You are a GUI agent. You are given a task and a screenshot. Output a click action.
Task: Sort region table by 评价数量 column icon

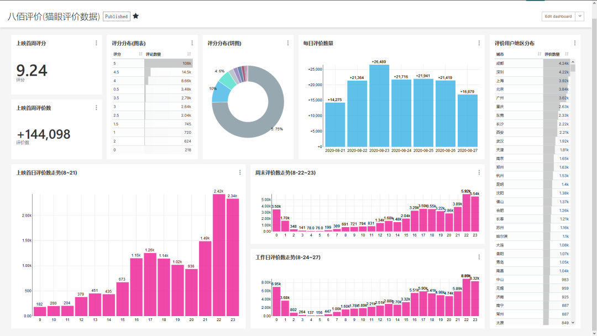tap(567, 54)
